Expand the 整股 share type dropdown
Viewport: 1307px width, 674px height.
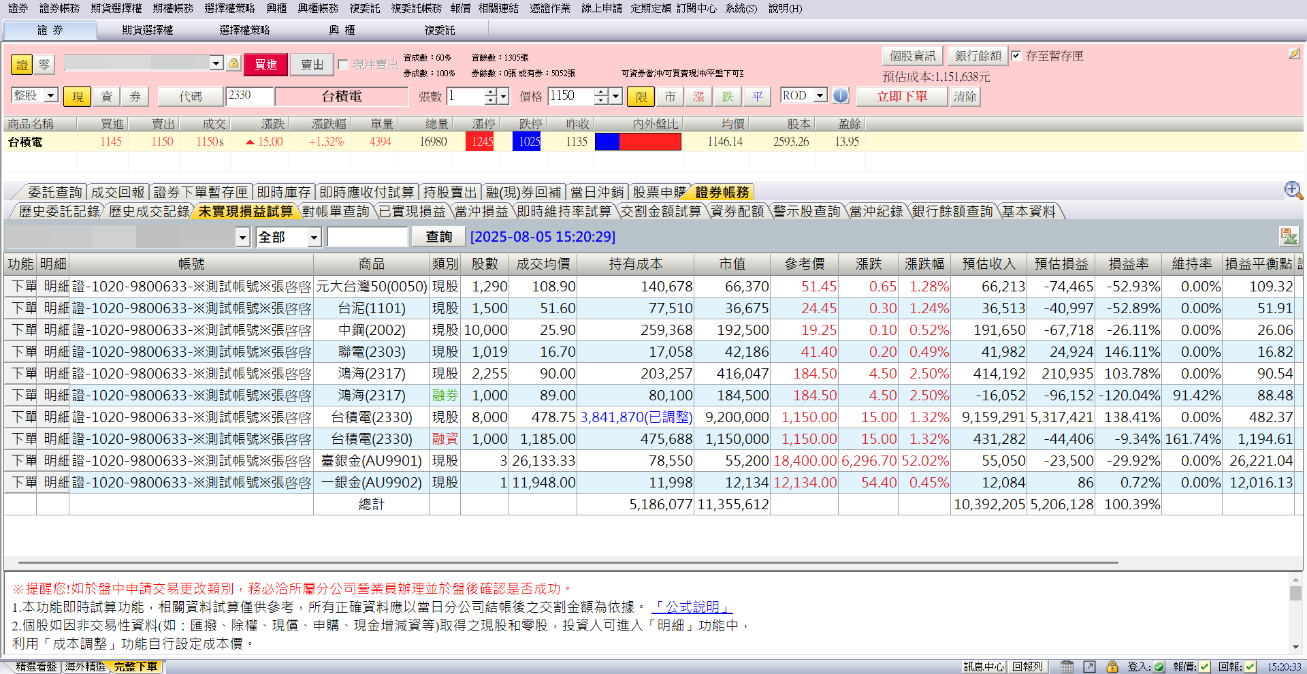pyautogui.click(x=51, y=96)
